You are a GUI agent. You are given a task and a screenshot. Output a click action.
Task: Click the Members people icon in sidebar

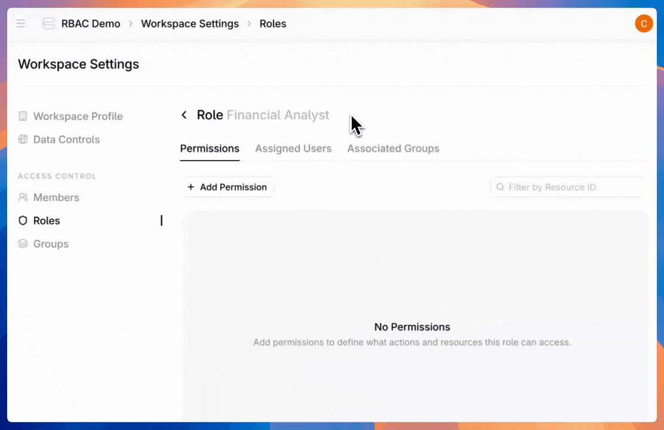click(23, 198)
